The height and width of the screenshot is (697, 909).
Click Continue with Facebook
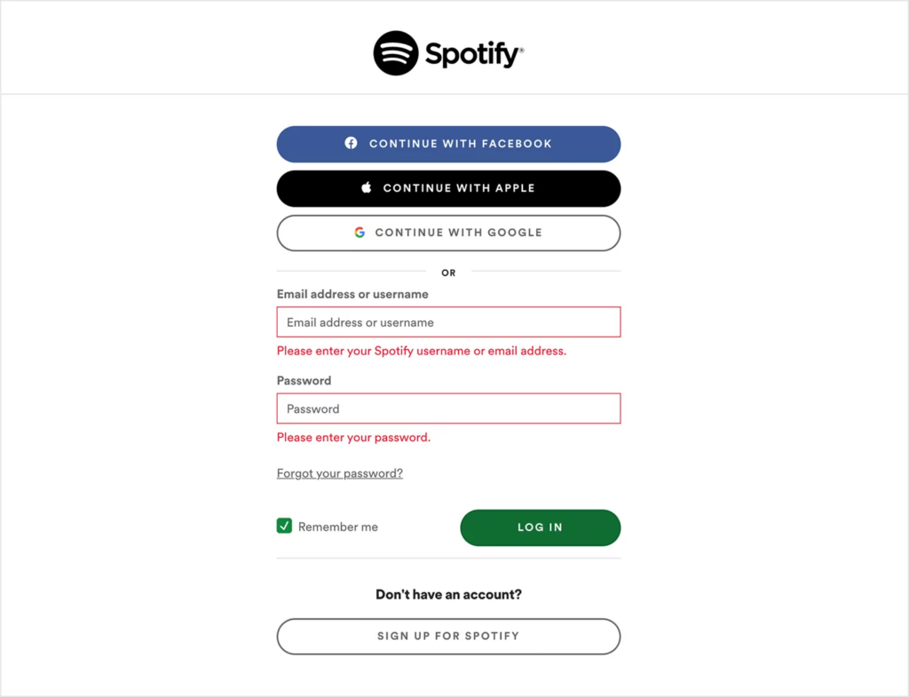click(448, 143)
